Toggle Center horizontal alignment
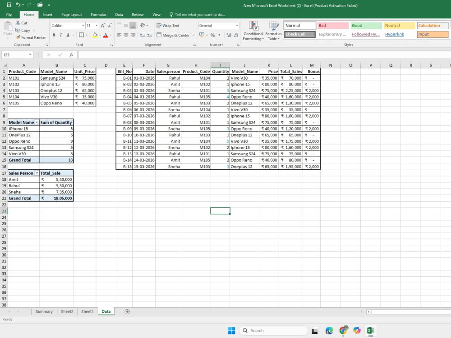The height and width of the screenshot is (338, 451). [x=126, y=35]
